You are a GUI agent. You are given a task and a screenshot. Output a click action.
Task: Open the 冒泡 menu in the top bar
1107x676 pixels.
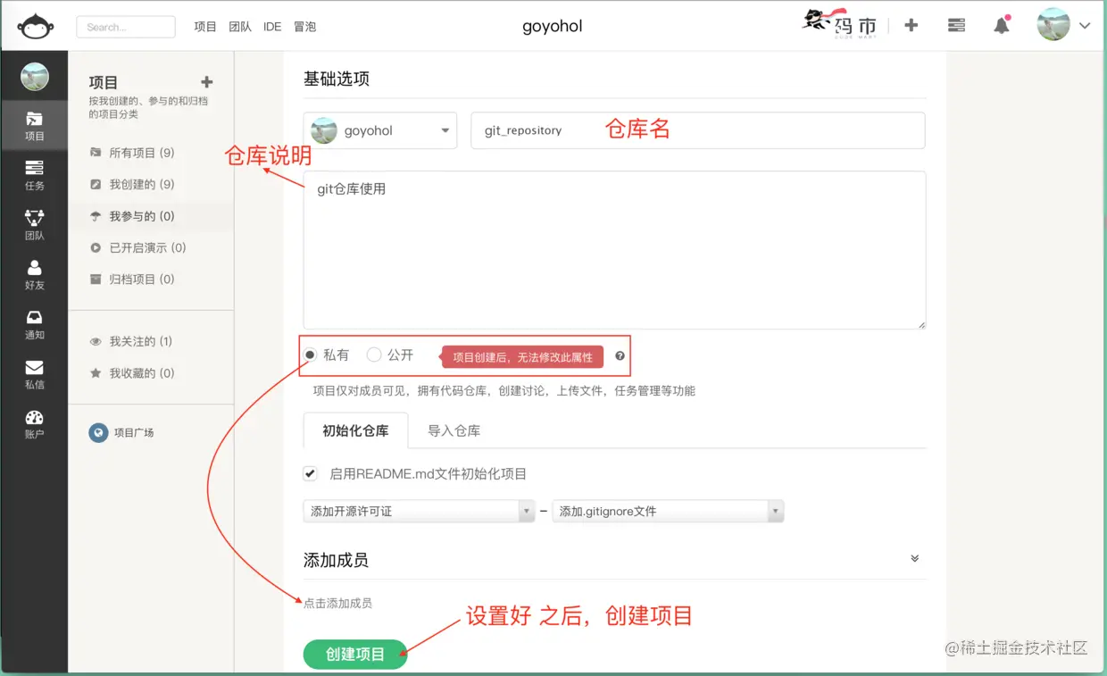pyautogui.click(x=304, y=26)
